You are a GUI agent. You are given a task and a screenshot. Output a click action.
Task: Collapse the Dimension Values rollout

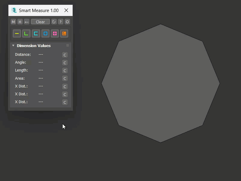pos(13,46)
